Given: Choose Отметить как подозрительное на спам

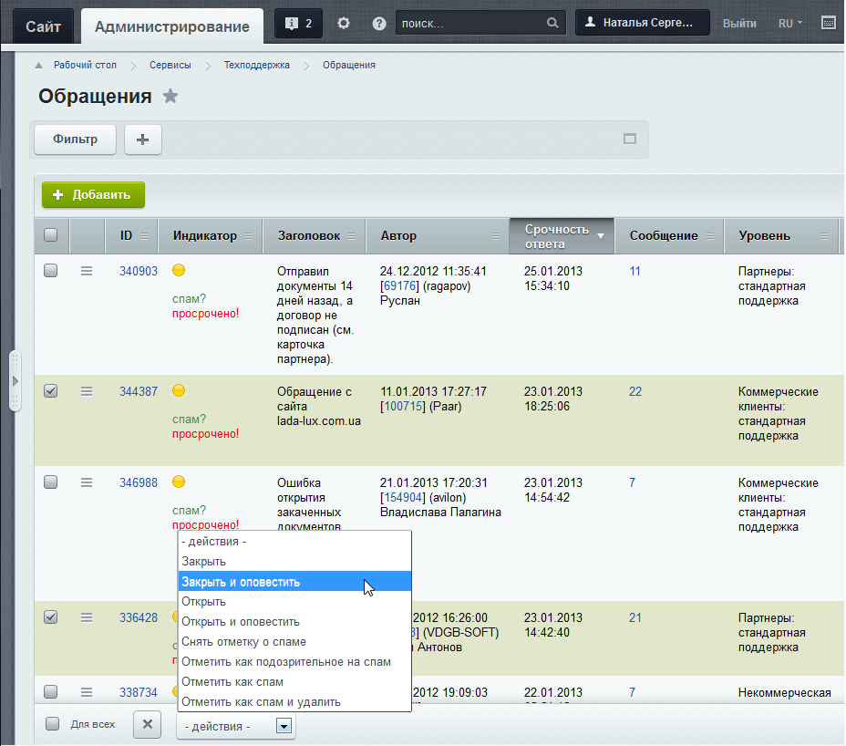Looking at the screenshot, I should 294,662.
